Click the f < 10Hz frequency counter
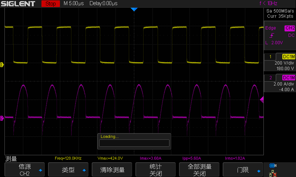 click(269, 3)
